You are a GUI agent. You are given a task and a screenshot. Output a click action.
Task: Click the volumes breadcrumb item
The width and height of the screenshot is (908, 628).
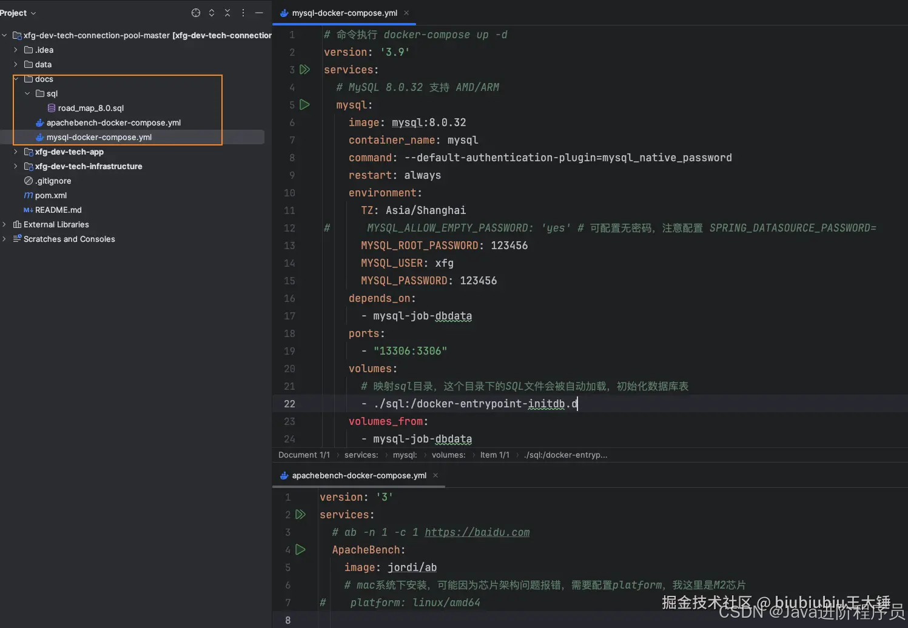point(448,455)
